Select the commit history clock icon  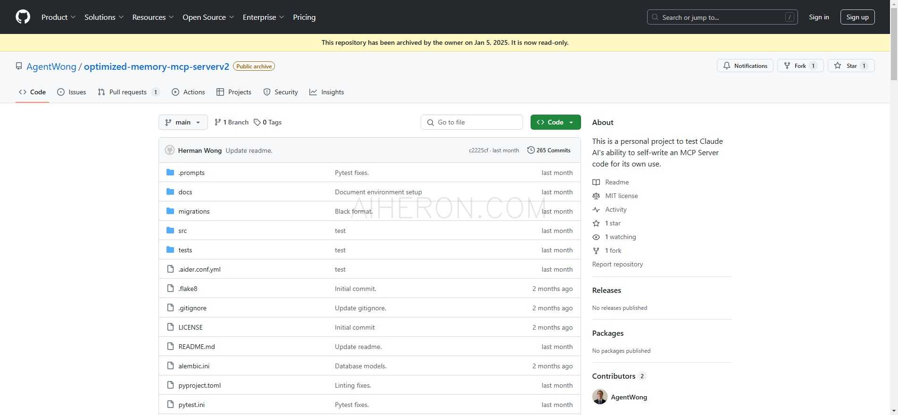pos(531,150)
